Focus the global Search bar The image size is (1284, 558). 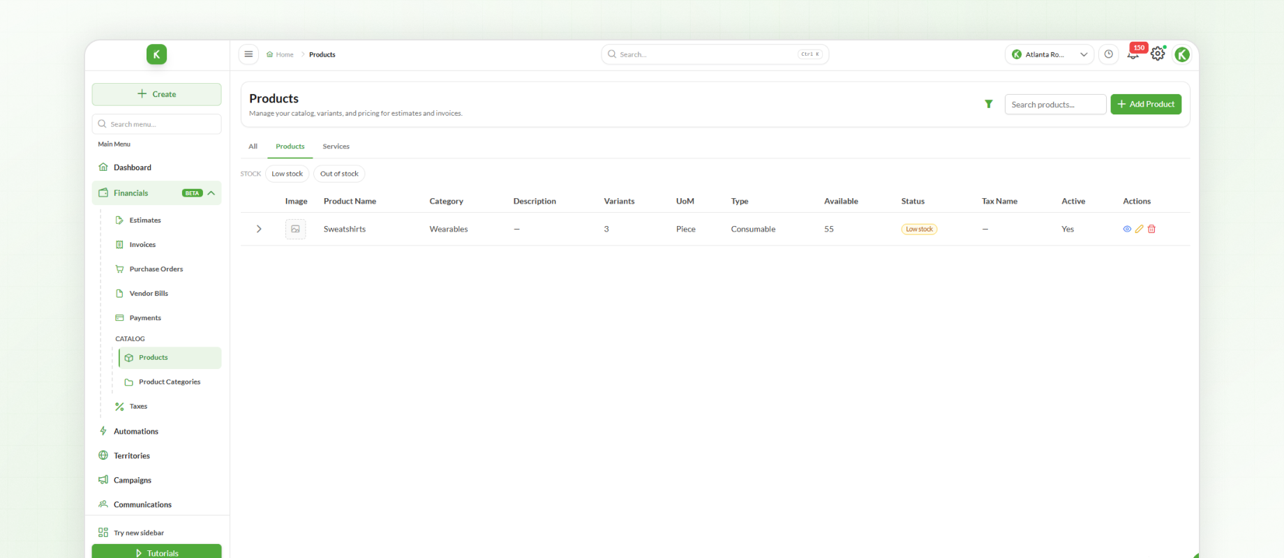pos(715,54)
